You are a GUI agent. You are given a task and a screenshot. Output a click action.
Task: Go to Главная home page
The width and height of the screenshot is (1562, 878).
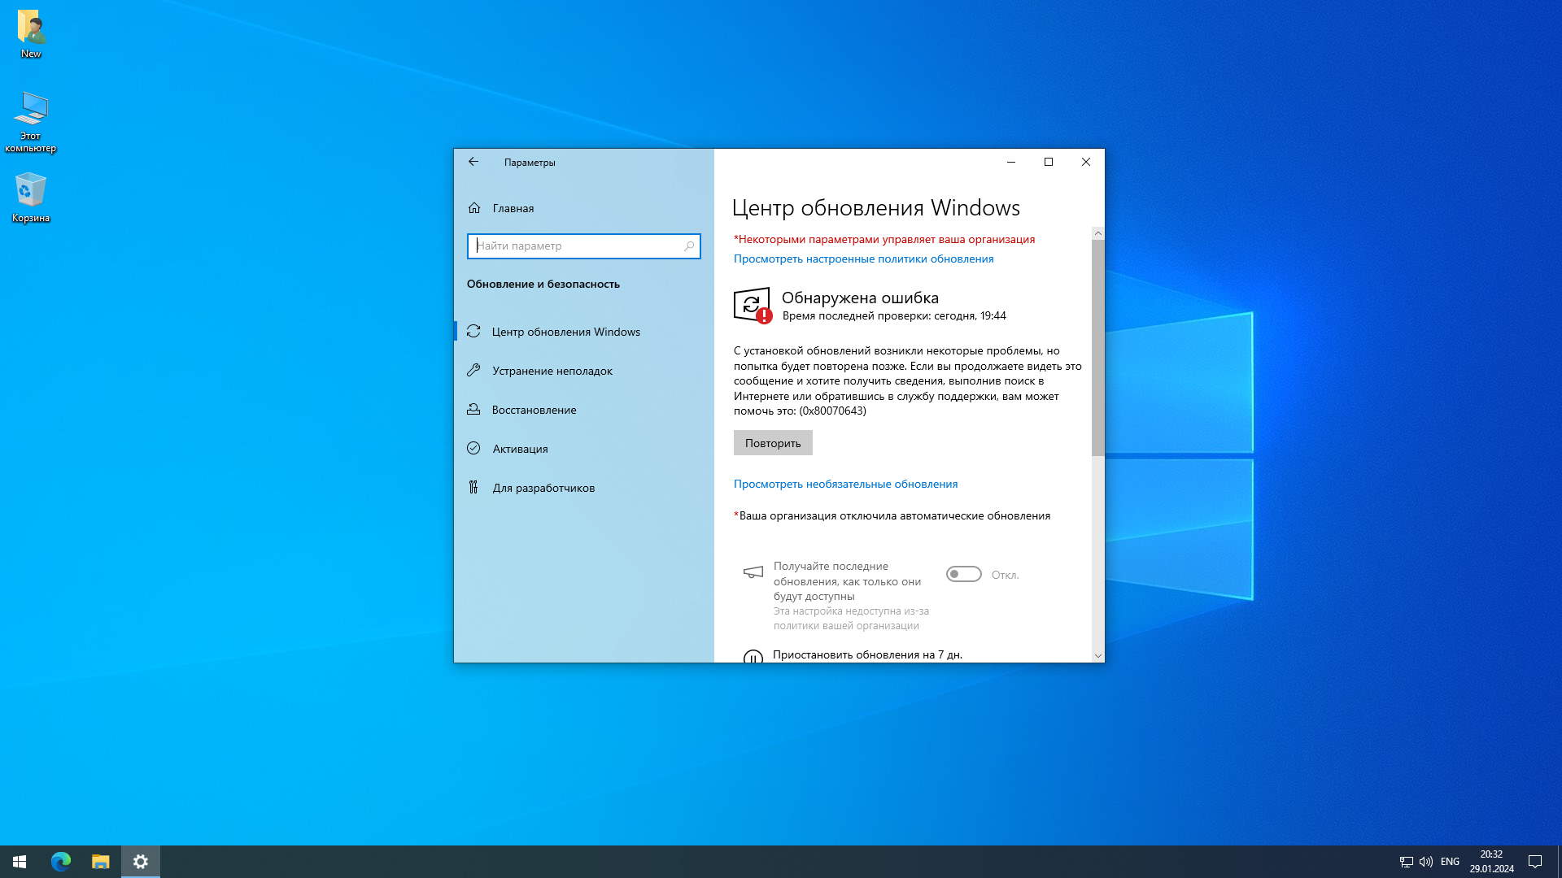click(x=513, y=208)
